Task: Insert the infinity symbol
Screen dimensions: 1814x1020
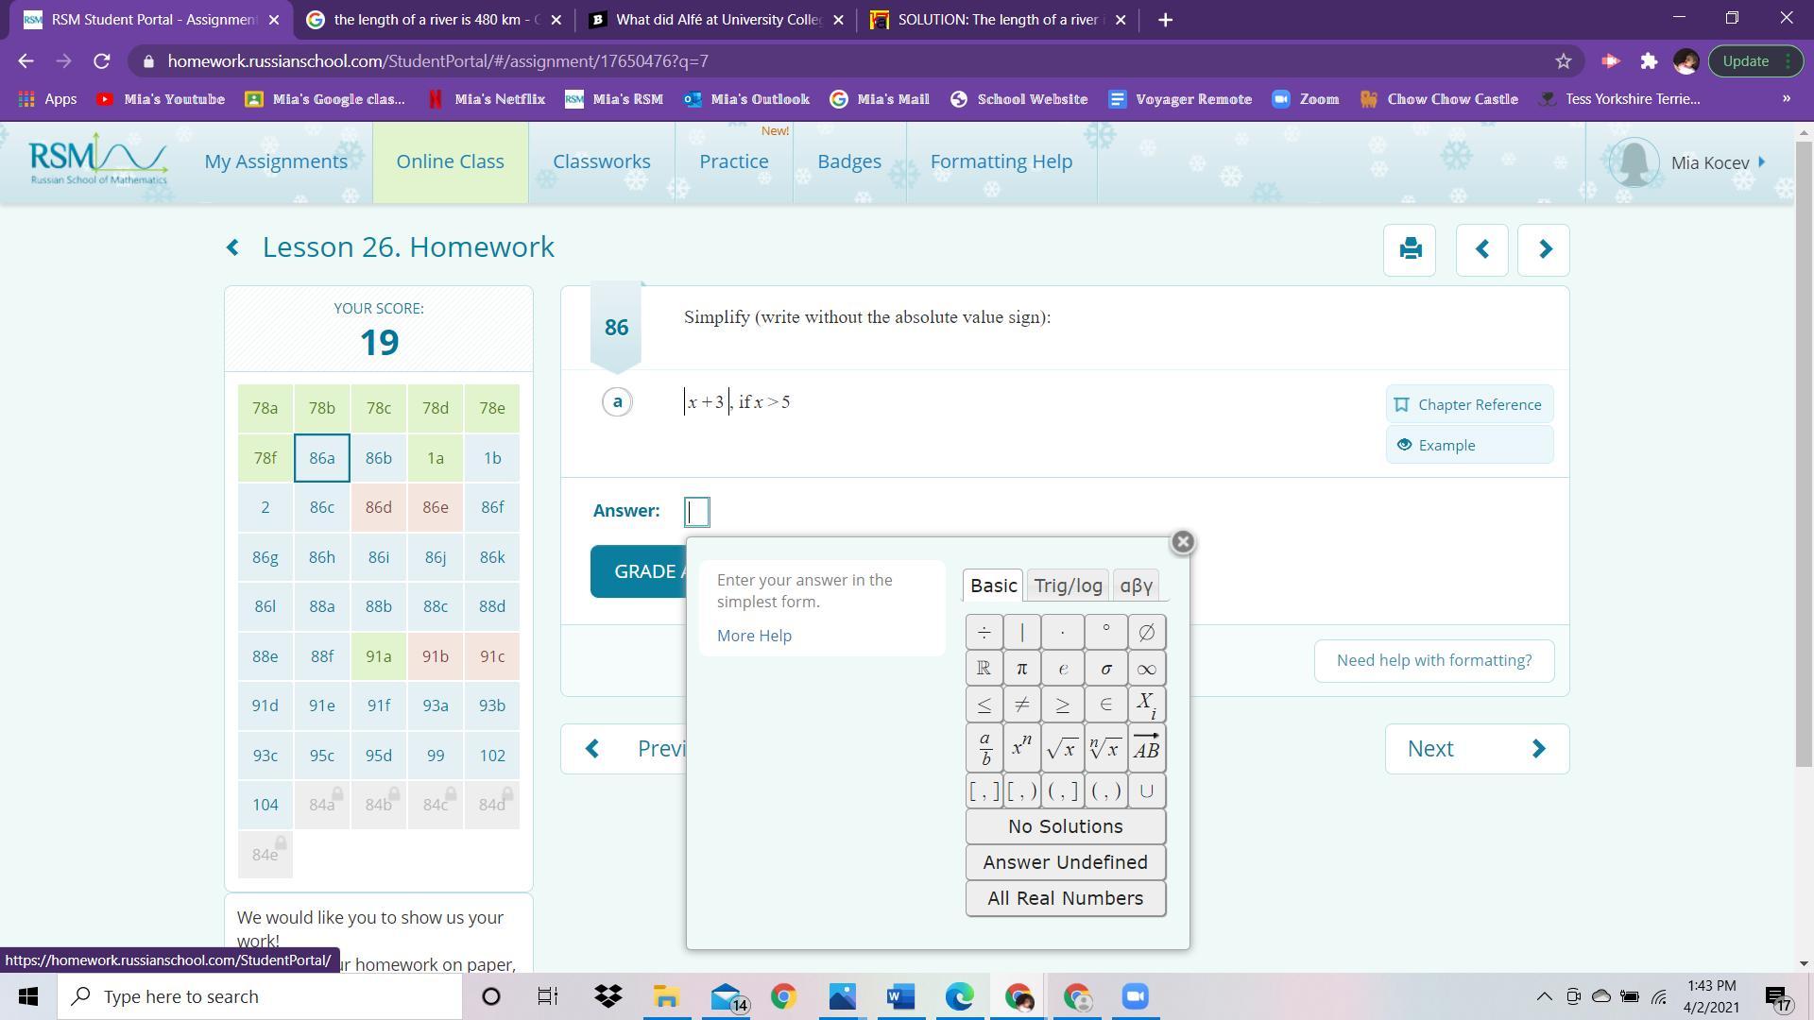Action: click(1146, 669)
